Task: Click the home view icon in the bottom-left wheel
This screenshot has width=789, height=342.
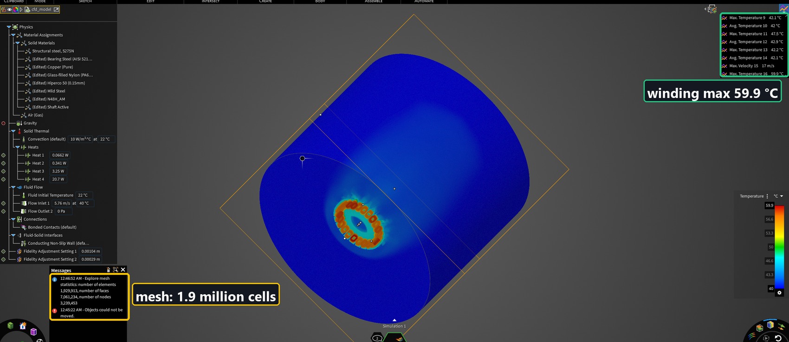Action: click(23, 326)
